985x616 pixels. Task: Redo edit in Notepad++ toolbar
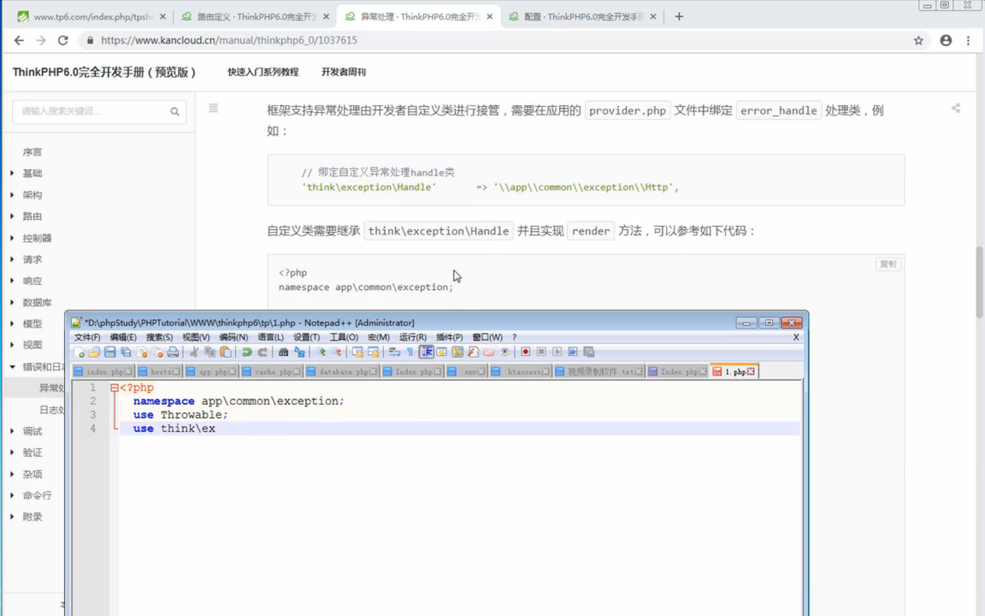click(x=263, y=352)
